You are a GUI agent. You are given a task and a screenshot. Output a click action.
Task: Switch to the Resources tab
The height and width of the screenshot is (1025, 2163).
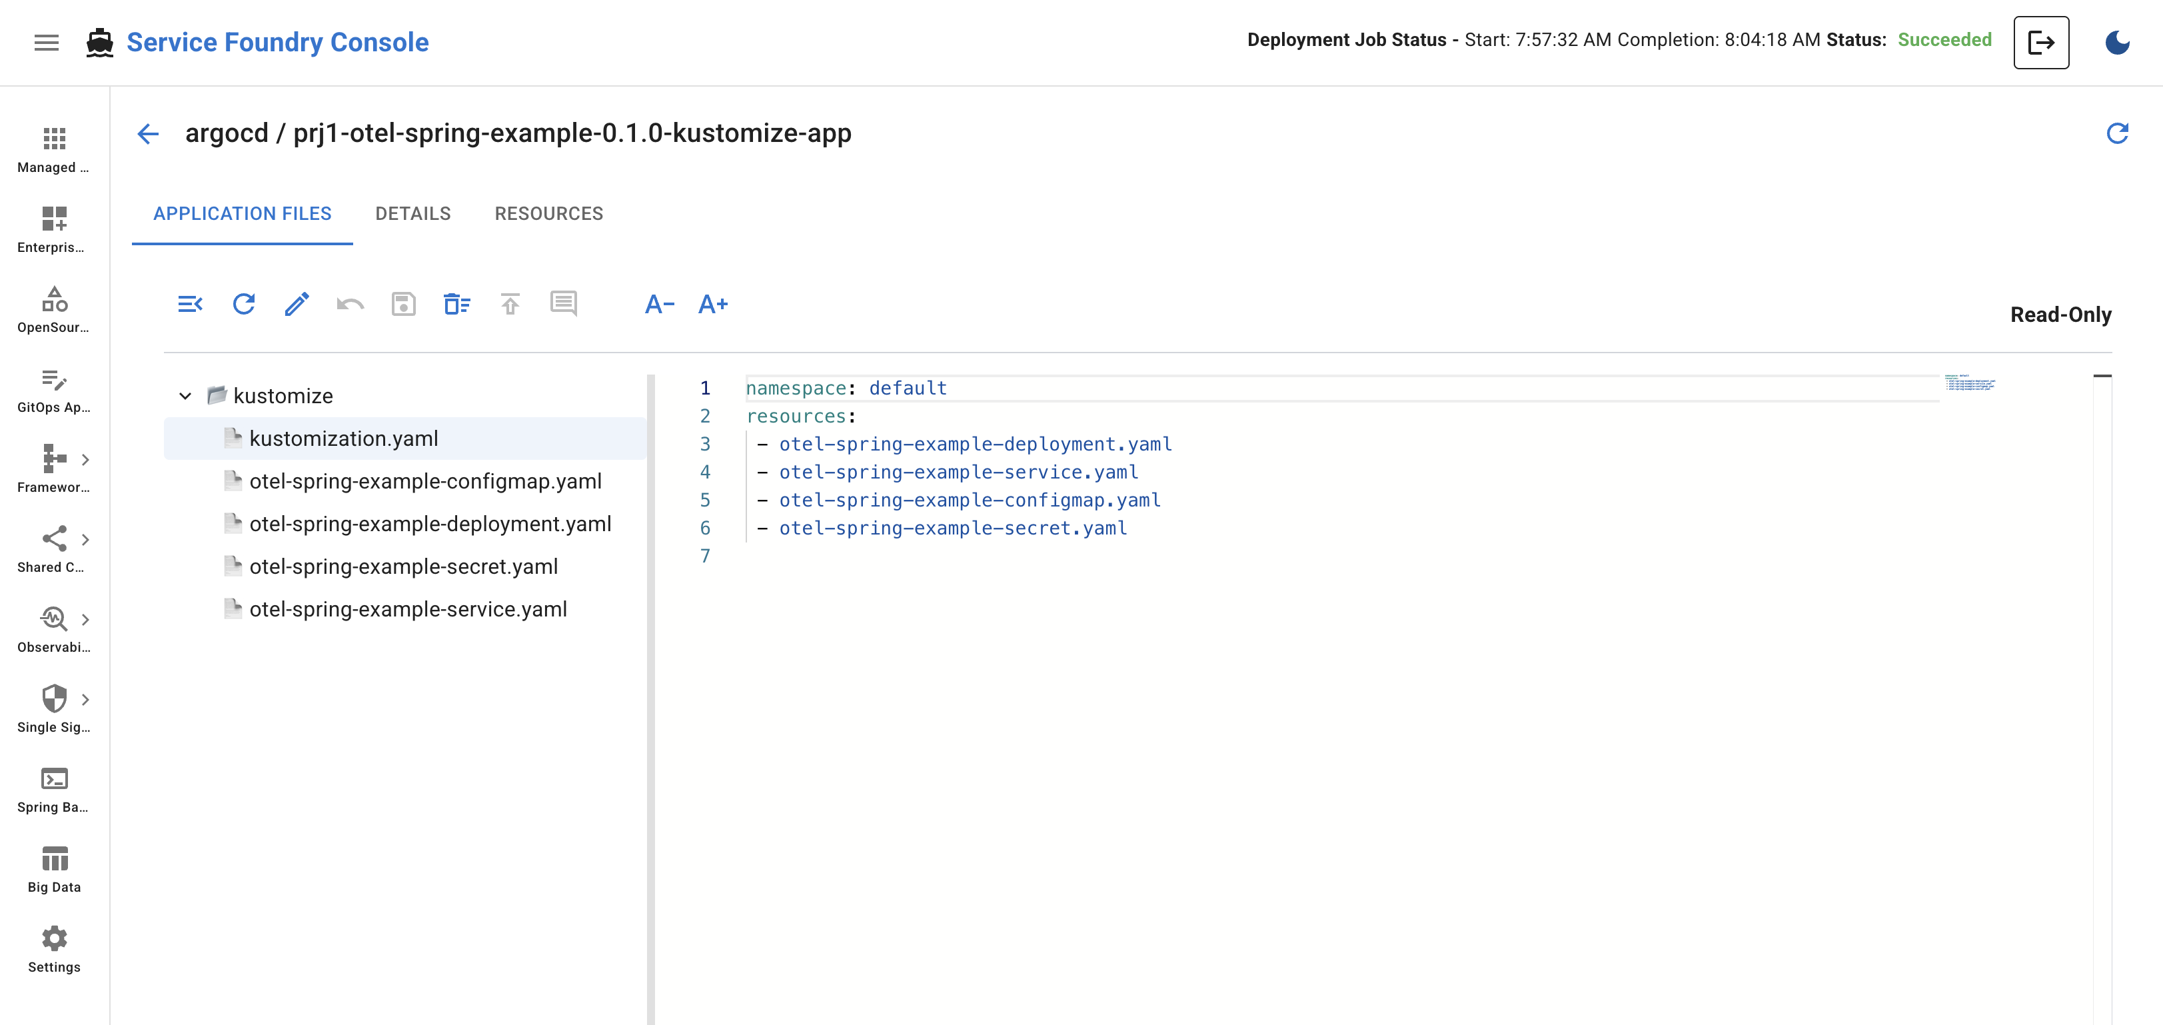tap(549, 214)
